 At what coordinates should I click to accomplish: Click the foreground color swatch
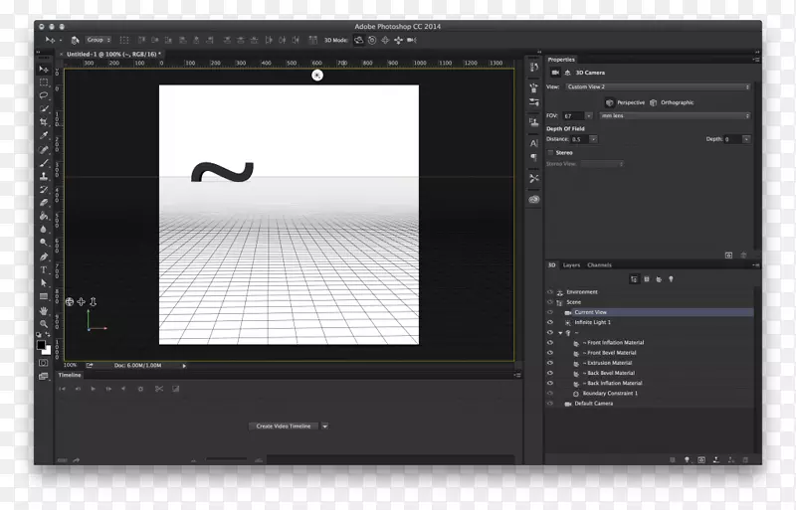(42, 343)
